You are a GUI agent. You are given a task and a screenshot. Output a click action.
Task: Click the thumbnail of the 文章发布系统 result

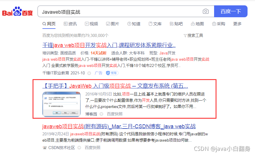click(62, 104)
